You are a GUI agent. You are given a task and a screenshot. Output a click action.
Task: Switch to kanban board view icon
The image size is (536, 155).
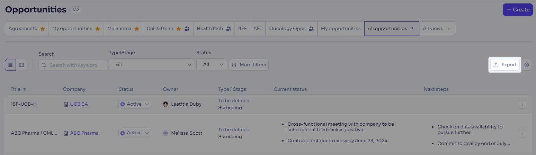pos(21,65)
